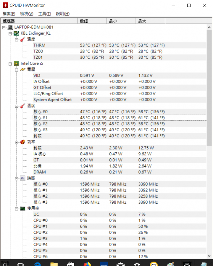Select the VID voltage row
The width and height of the screenshot is (213, 266).
(120, 76)
